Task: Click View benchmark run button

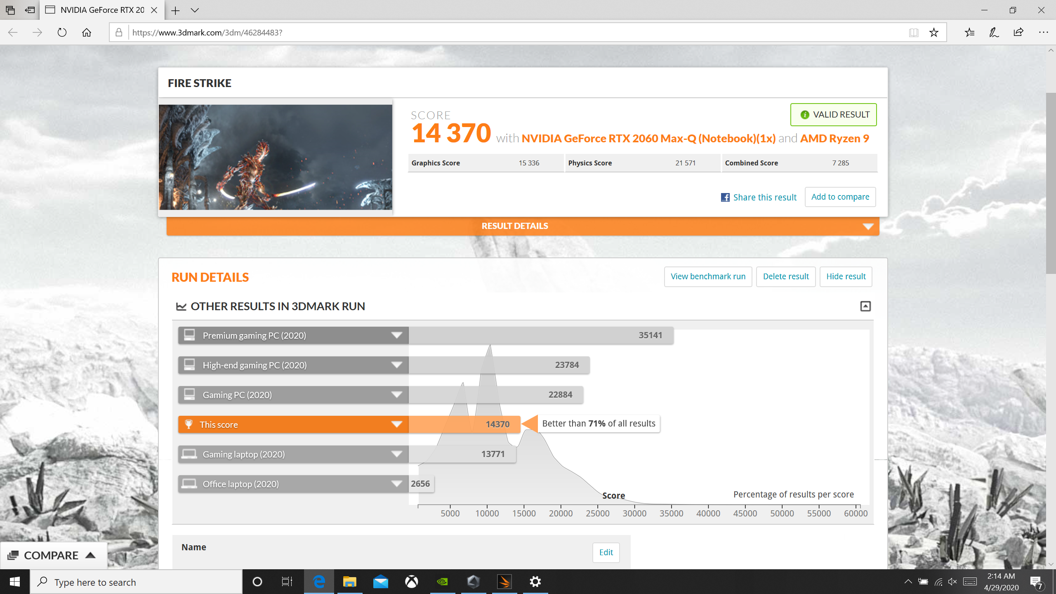Action: tap(708, 276)
